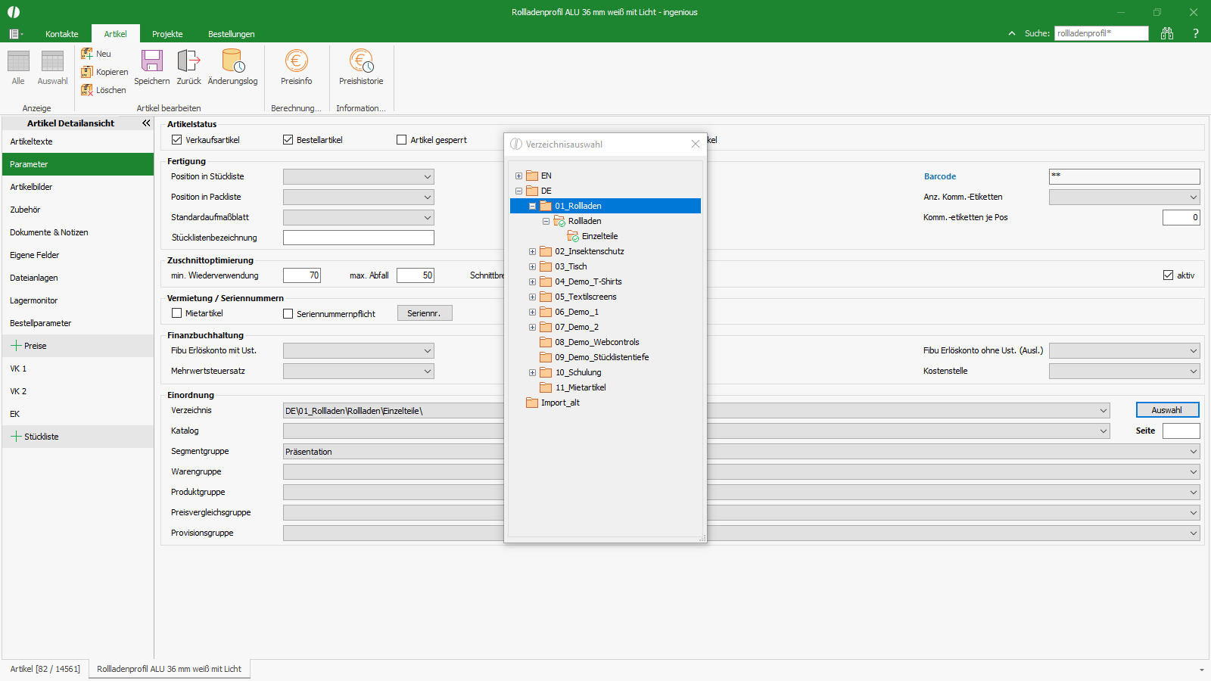1211x681 pixels.
Task: Select the 05_Textilscreens folder
Action: (x=586, y=297)
